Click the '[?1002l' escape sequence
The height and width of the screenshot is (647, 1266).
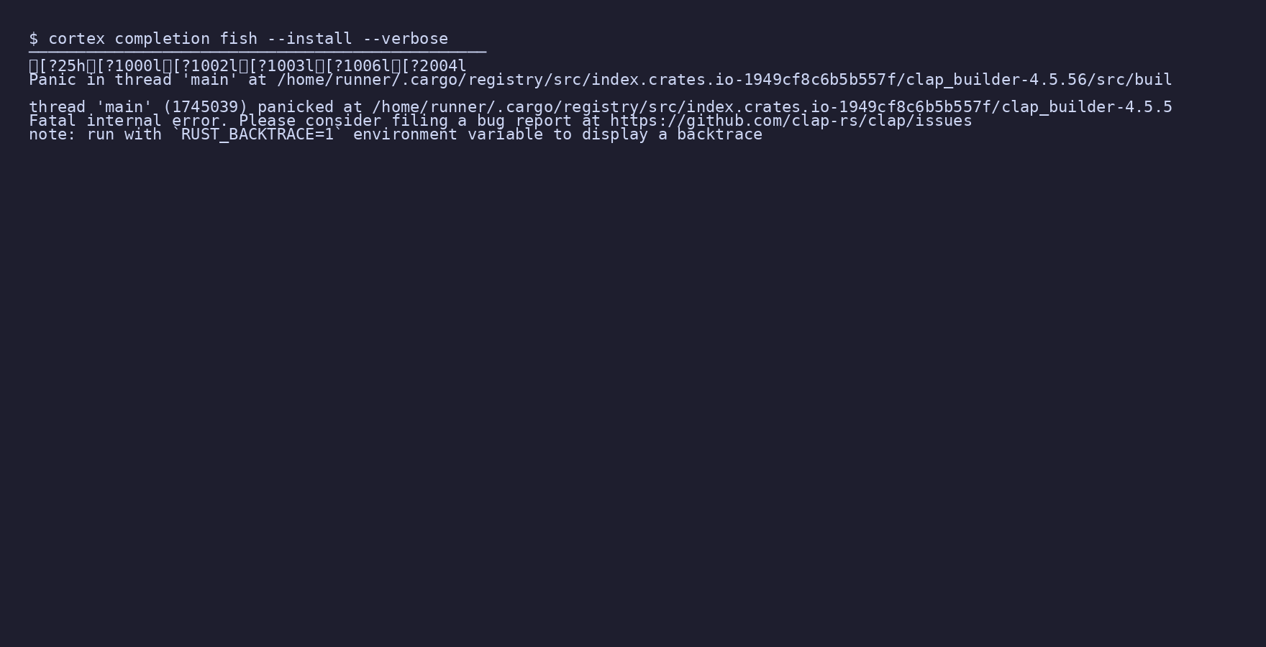(205, 66)
